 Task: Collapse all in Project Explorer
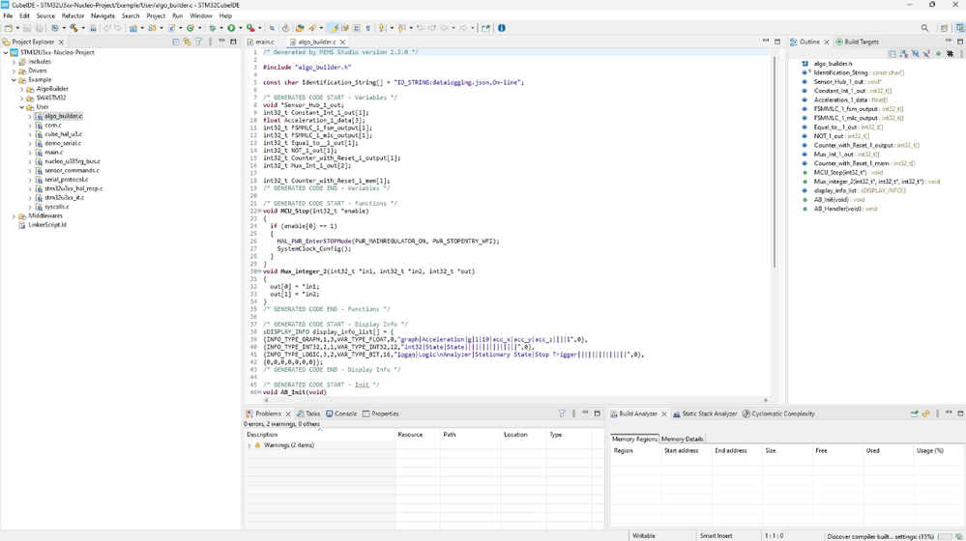click(x=176, y=42)
